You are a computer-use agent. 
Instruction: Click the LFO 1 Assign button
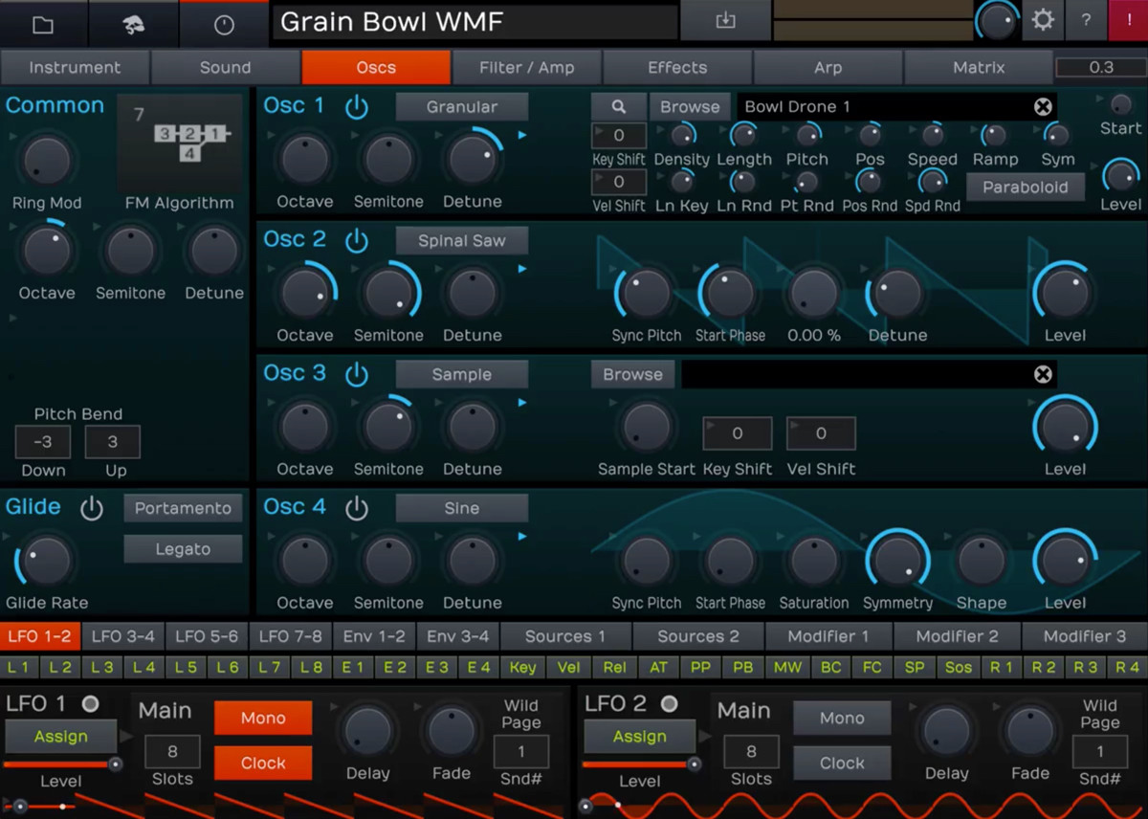pyautogui.click(x=61, y=737)
